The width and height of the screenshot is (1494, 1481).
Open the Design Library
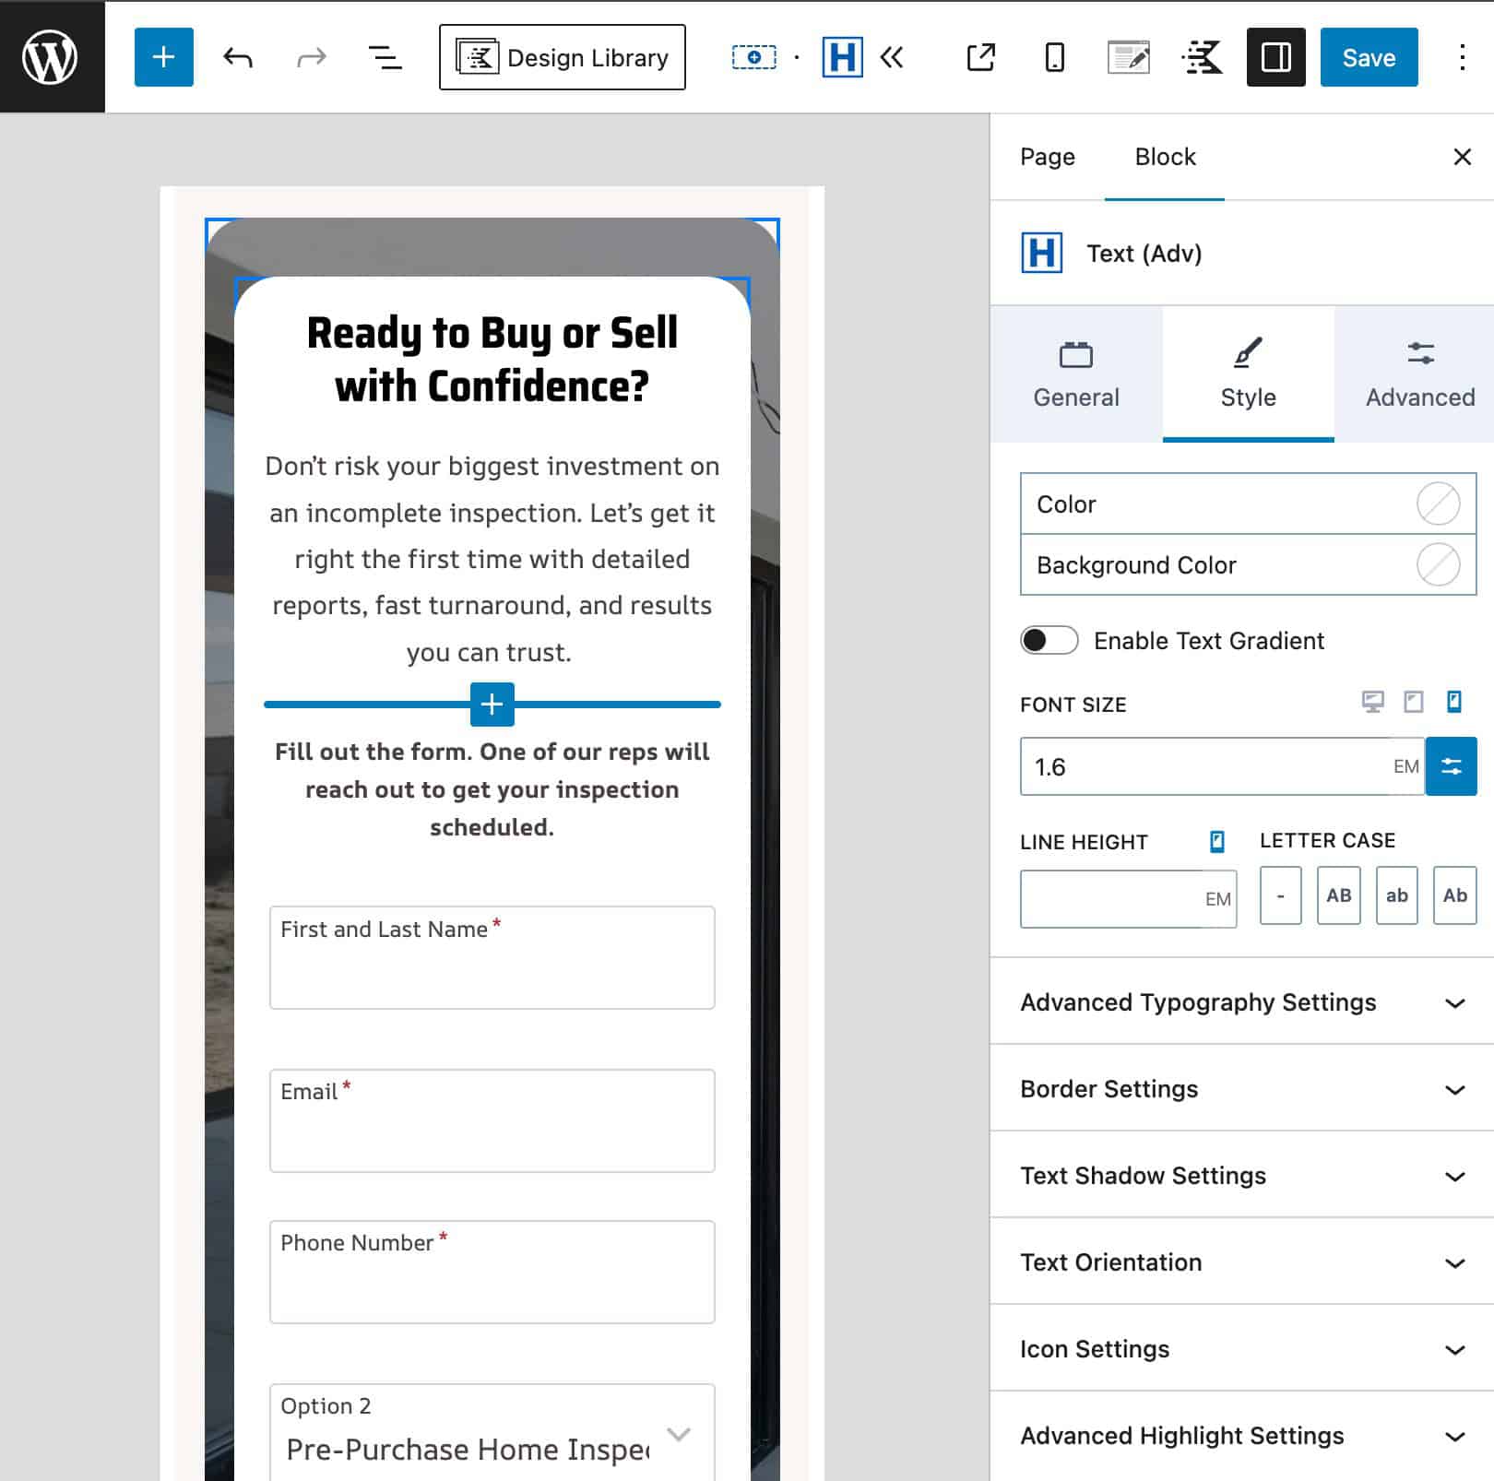pyautogui.click(x=562, y=57)
